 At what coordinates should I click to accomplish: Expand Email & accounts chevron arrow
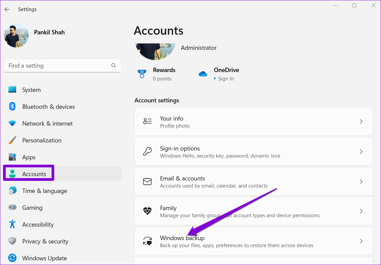tap(361, 181)
